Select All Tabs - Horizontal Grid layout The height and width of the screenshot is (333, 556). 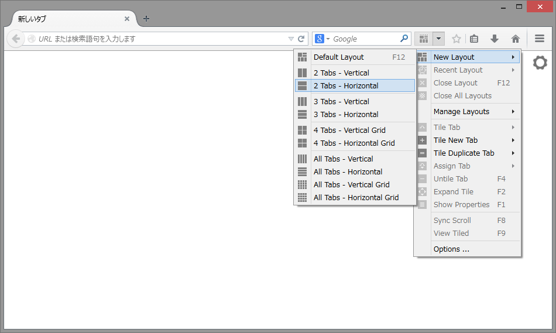click(x=355, y=198)
